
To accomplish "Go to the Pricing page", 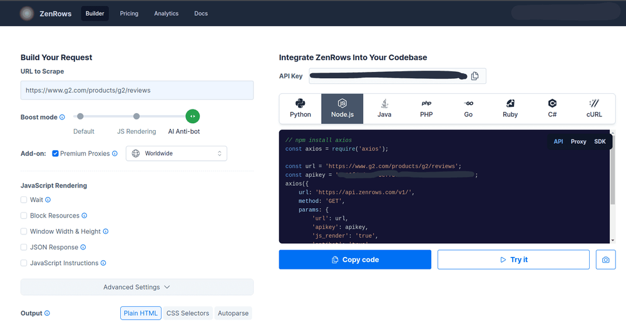I will (129, 14).
